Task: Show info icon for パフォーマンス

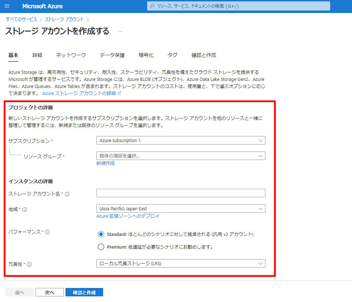Action: [48, 232]
